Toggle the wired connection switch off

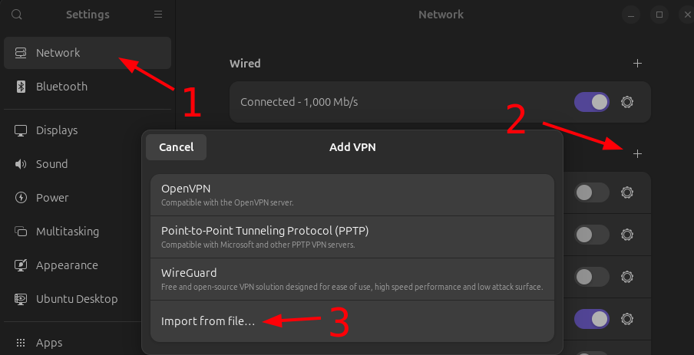[591, 102]
